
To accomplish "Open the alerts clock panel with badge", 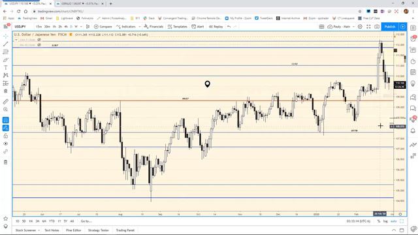I will coord(413,39).
